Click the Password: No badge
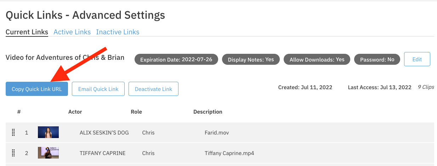 [x=377, y=59]
